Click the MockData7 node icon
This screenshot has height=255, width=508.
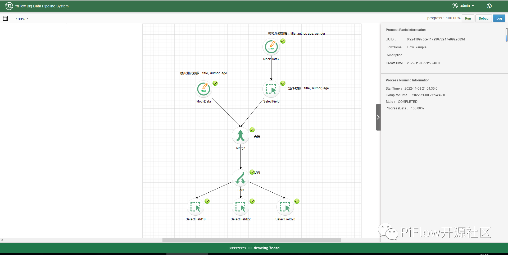tap(271, 47)
